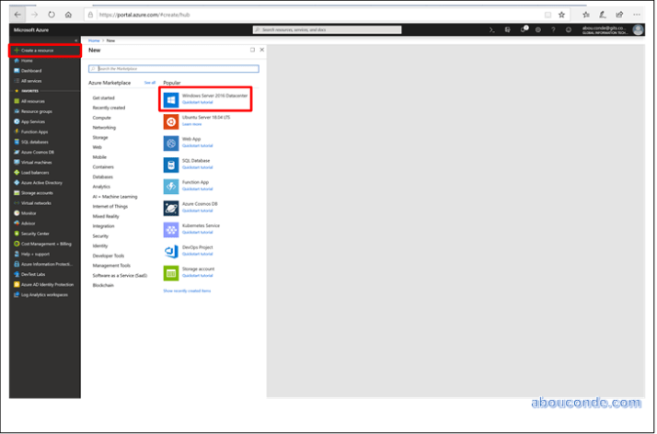
Task: Open the Kubernetes Service icon
Action: click(170, 229)
